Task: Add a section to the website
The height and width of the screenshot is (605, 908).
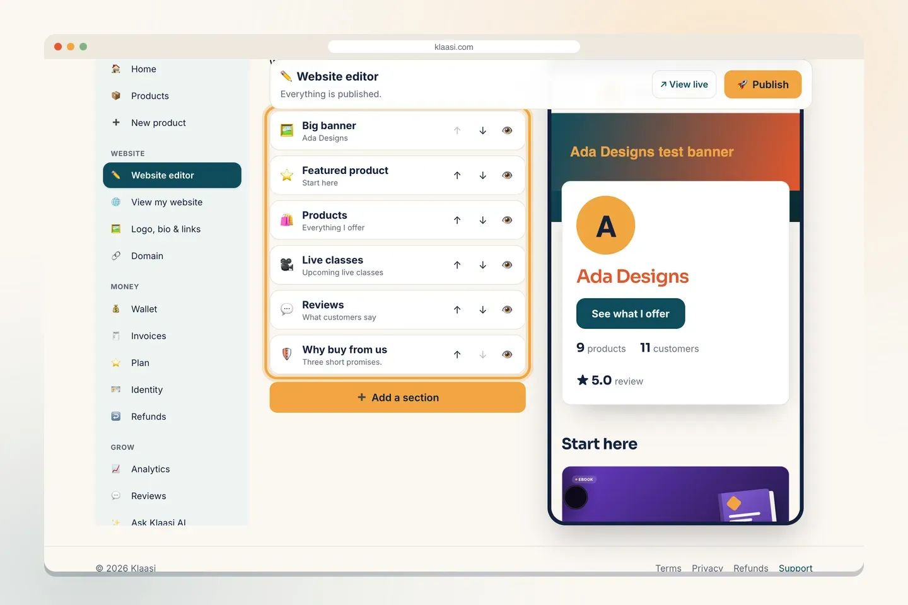Action: [x=398, y=398]
